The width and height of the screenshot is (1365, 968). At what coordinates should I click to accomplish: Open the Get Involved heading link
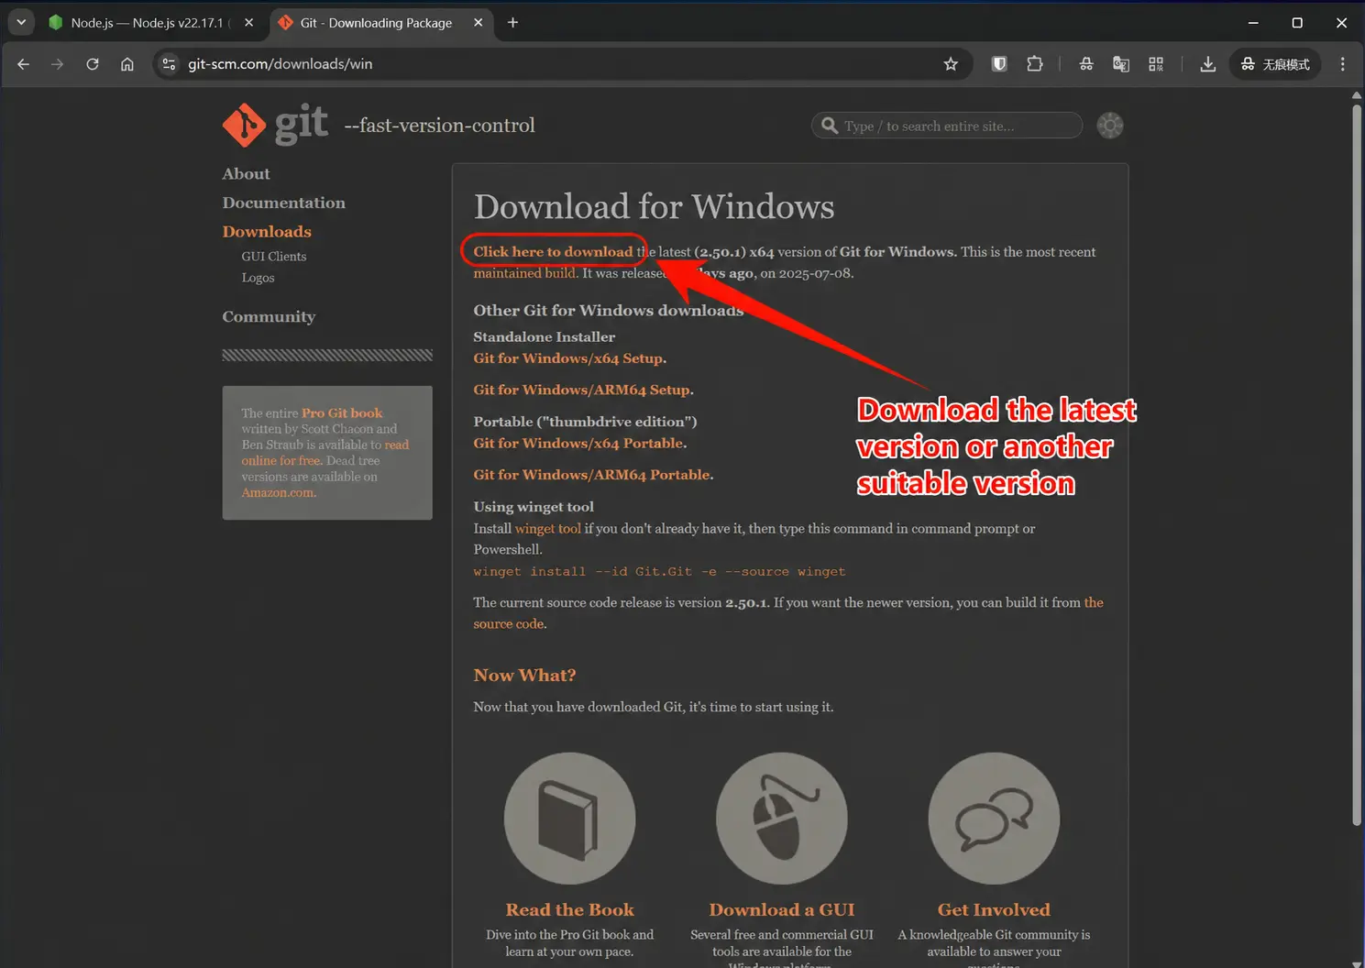click(x=994, y=910)
